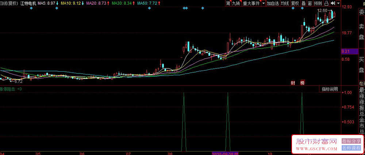Viewport: 365px width, 155px height.
Task: Select the 委 tab in the right sidebar
Action: tap(361, 12)
